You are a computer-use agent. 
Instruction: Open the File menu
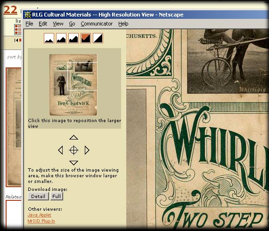(29, 24)
